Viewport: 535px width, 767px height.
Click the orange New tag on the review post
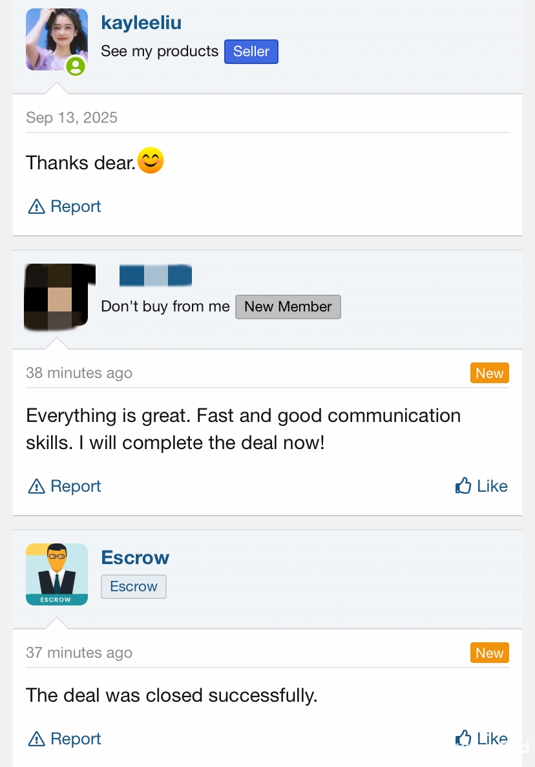pos(489,373)
